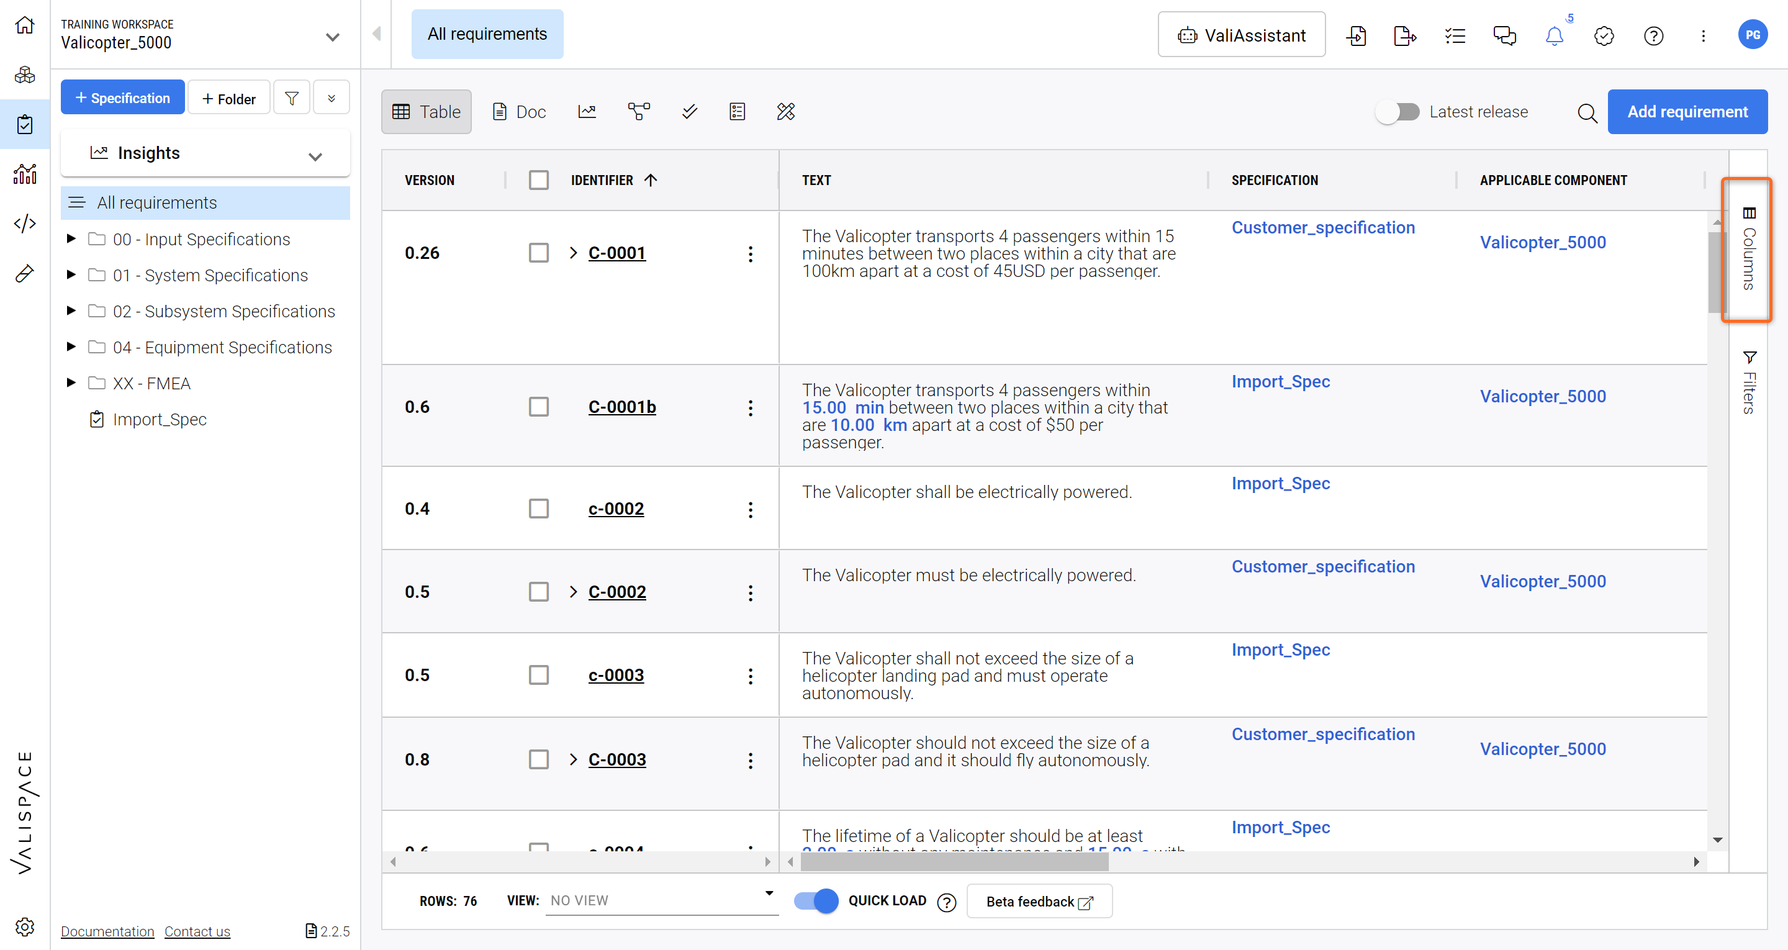
Task: Open ValiAssistant
Action: pyautogui.click(x=1241, y=35)
